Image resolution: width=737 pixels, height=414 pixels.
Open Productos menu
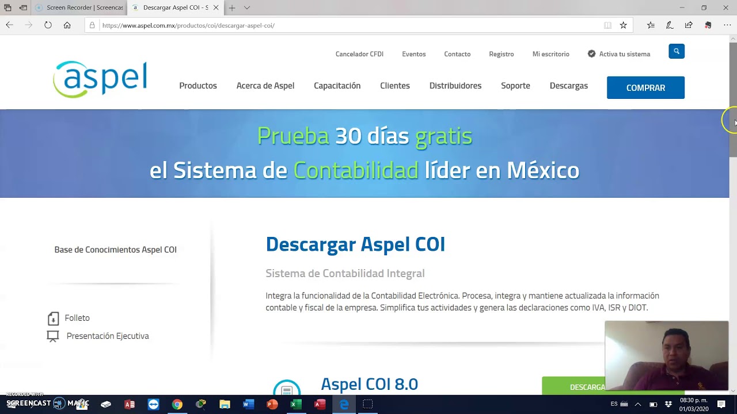click(x=198, y=86)
